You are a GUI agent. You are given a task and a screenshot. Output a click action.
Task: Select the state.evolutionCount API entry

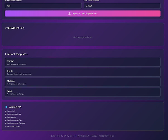point(13,126)
